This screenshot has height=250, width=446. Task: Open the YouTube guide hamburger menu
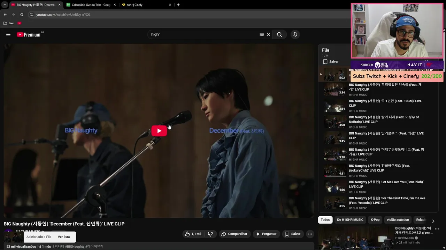[8, 34]
